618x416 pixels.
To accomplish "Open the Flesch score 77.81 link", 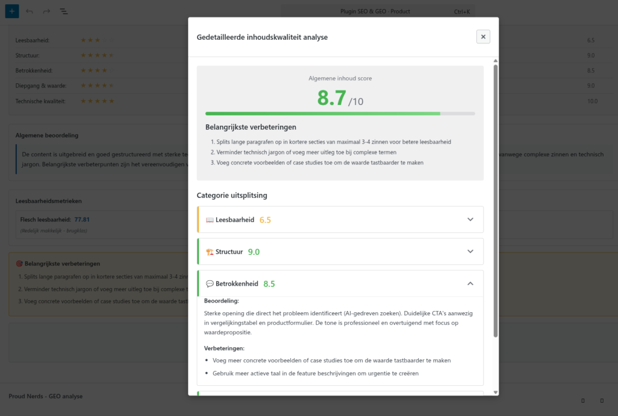I will tap(82, 220).
